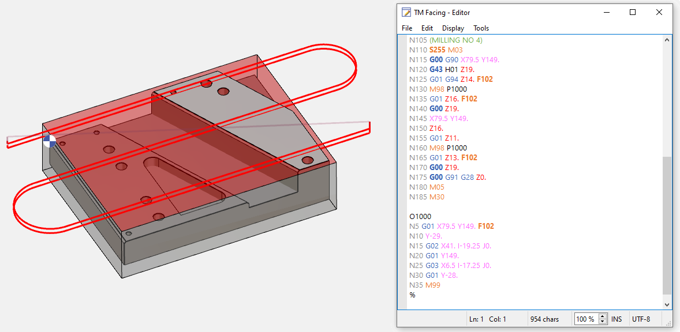Decrease zoom with the stepper down arrow

[603, 322]
